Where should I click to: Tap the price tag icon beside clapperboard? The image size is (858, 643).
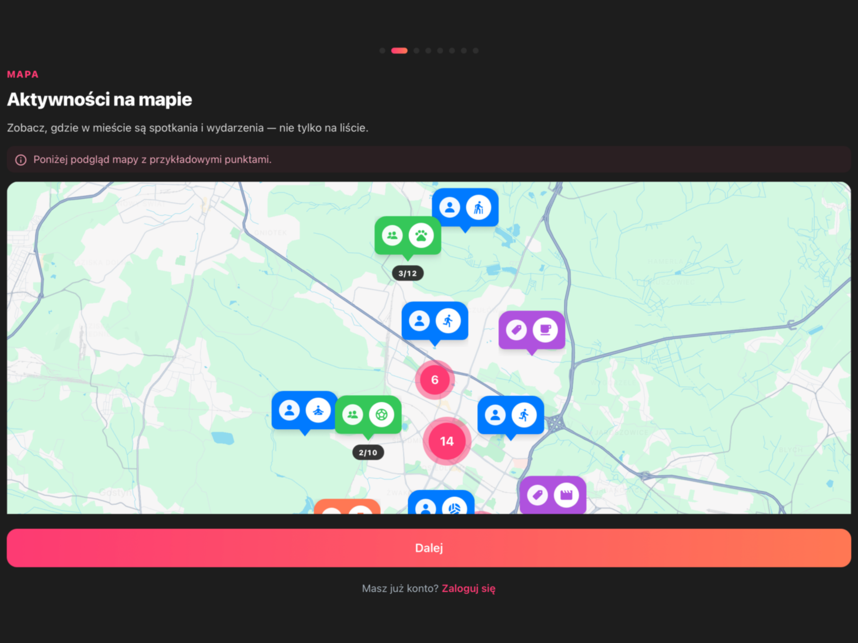537,495
